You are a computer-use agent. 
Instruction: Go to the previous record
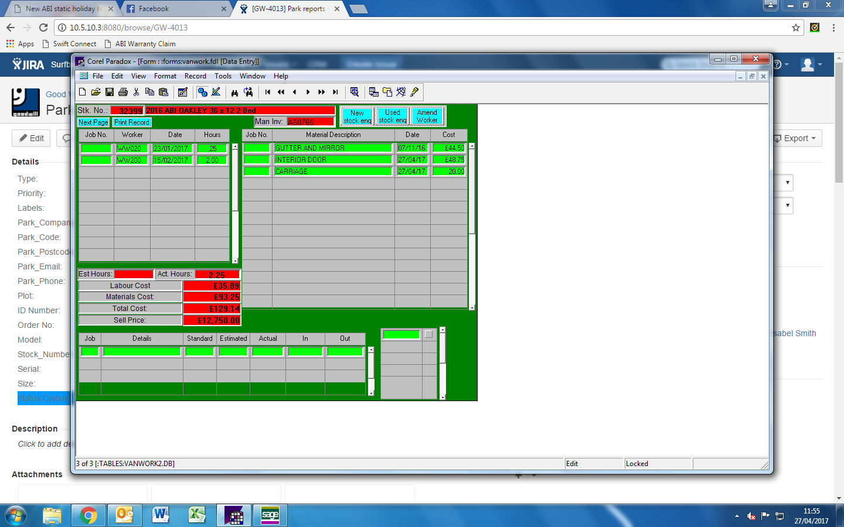click(x=295, y=92)
